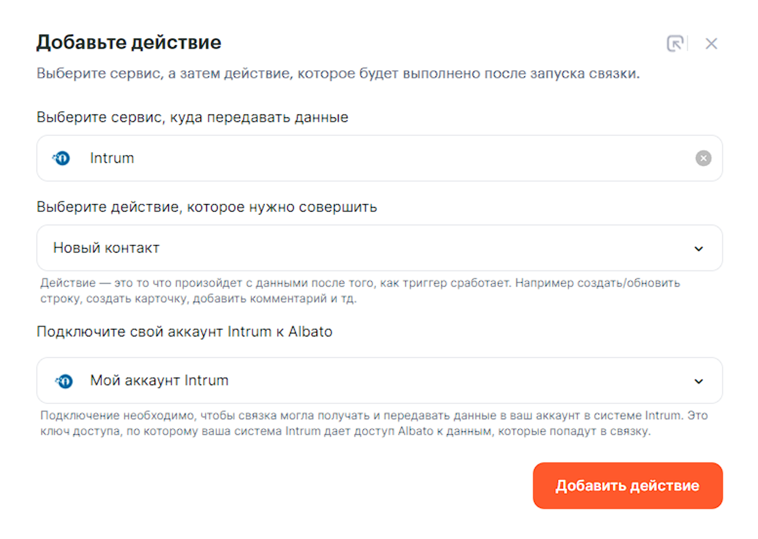
Task: Click the hint text starting "Действие — это то"
Action: [359, 283]
